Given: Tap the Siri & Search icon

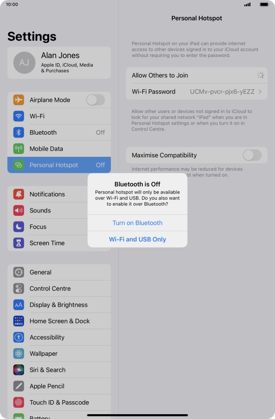Looking at the screenshot, I should point(19,370).
